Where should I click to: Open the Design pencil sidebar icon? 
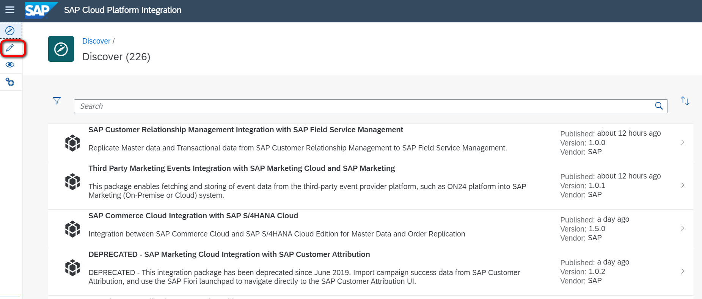[10, 48]
